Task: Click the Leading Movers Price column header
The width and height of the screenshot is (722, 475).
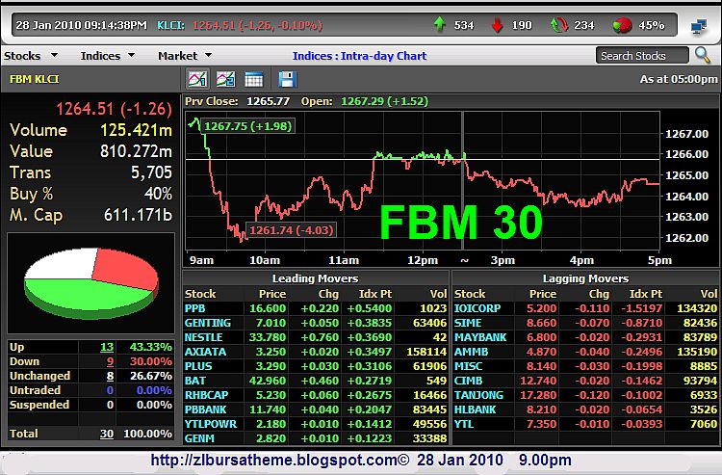Action: coord(272,294)
